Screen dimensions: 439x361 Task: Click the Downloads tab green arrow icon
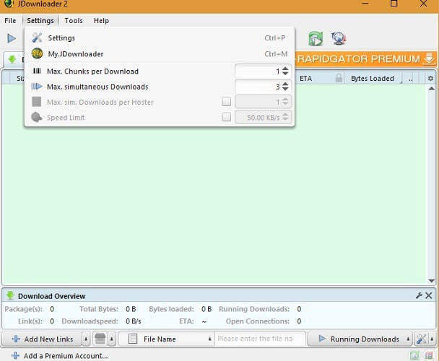(12, 59)
